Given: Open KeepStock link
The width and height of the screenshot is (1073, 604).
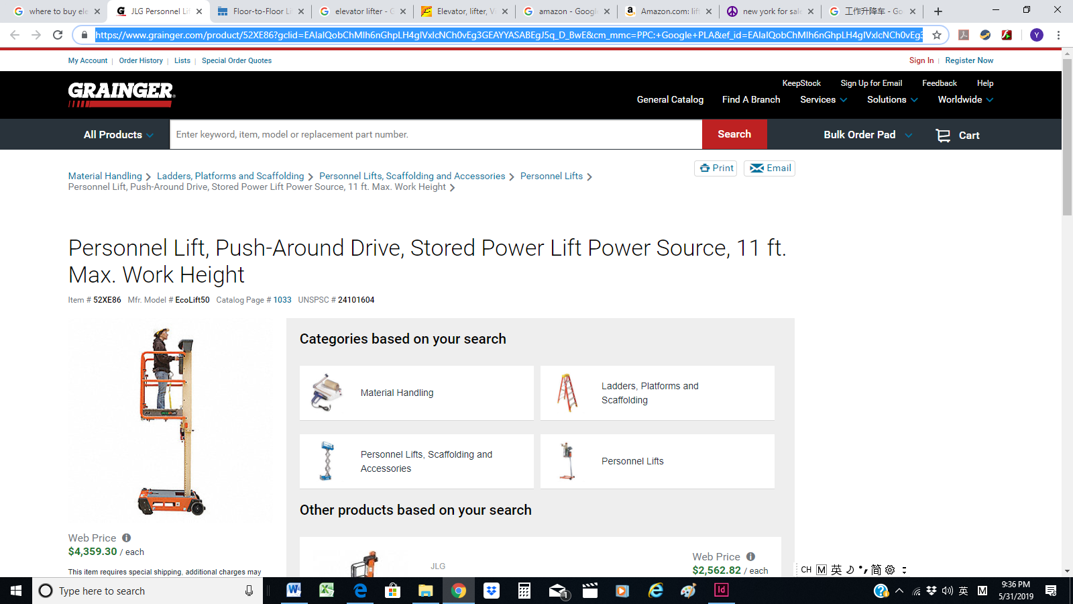Looking at the screenshot, I should (801, 83).
